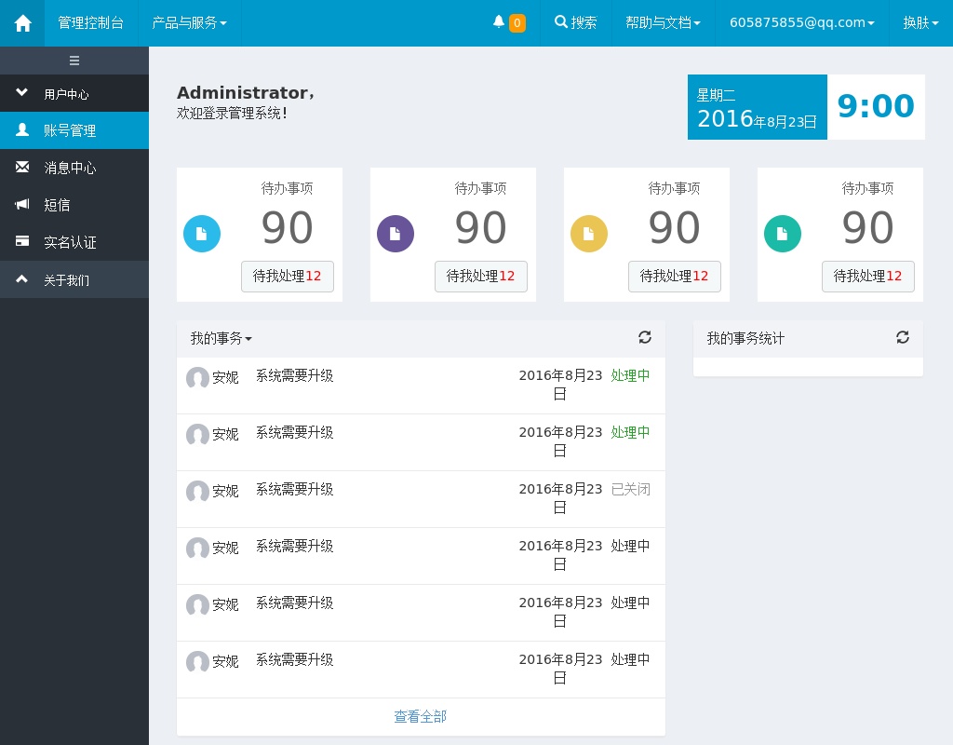The width and height of the screenshot is (953, 745).
Task: Click the hamburger icon to collapse sidebar
Action: click(x=74, y=61)
